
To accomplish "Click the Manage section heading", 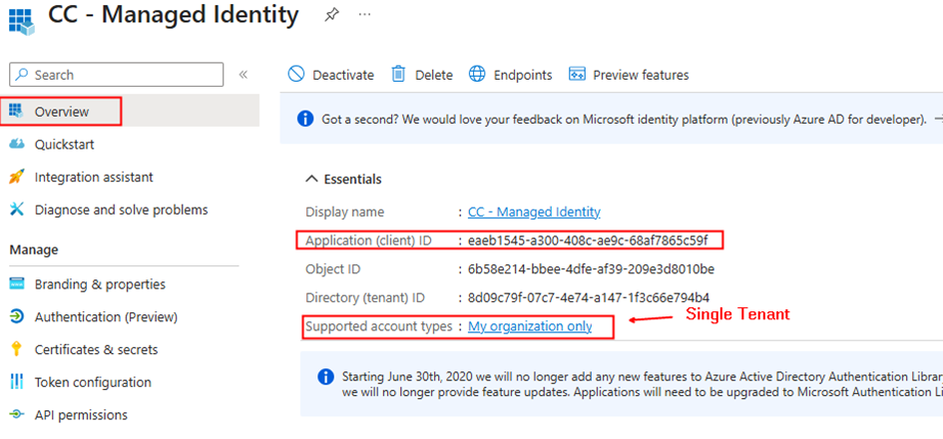I will [34, 249].
